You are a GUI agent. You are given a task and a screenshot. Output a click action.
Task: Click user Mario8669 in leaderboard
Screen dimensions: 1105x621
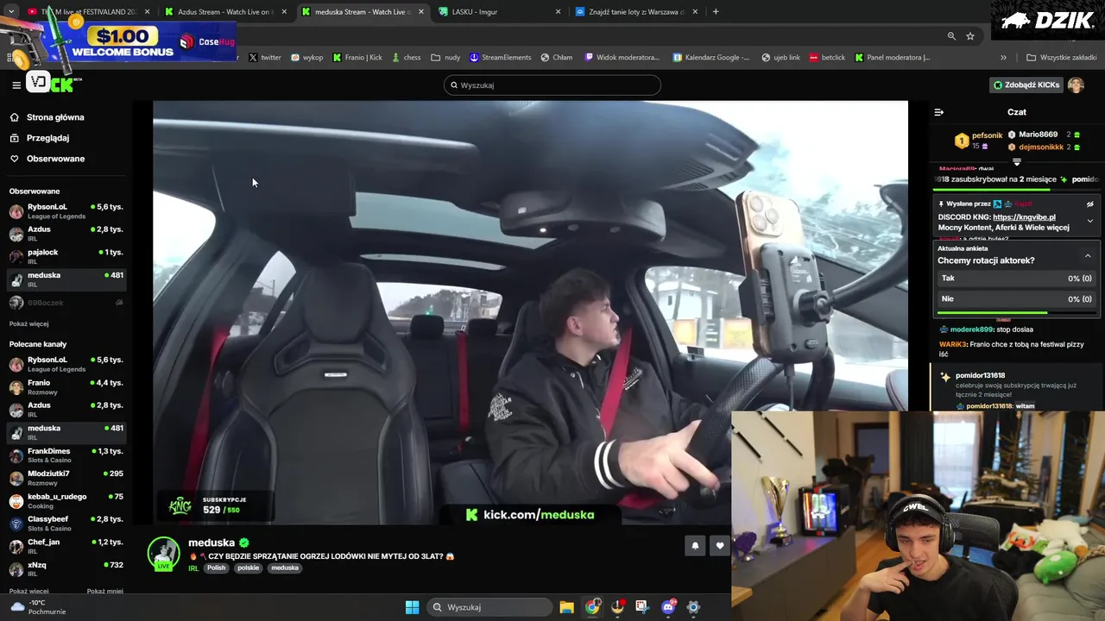(1038, 135)
